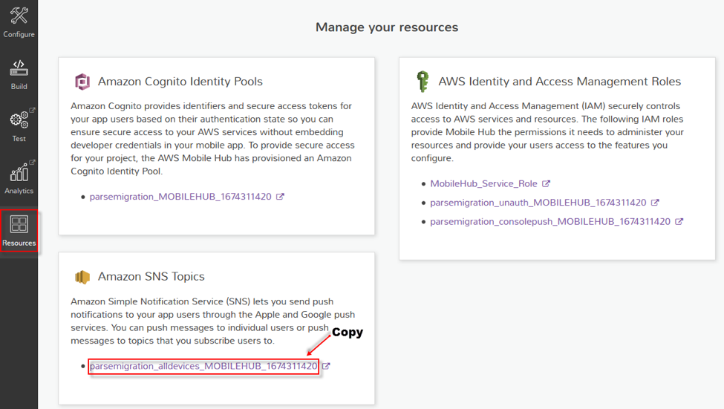Click the Cognito description paragraph

coord(212,139)
